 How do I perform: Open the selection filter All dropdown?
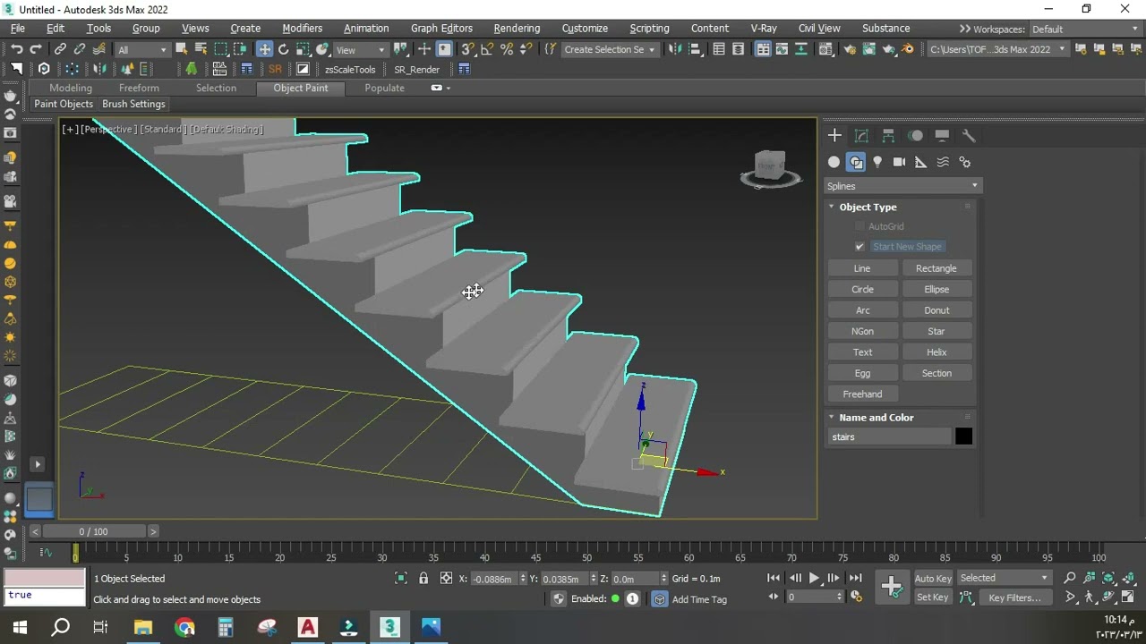coord(141,50)
